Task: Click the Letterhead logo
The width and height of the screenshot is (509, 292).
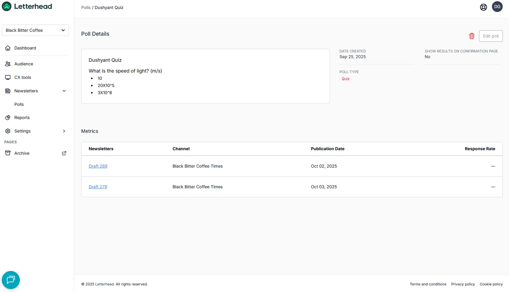Action: click(27, 6)
